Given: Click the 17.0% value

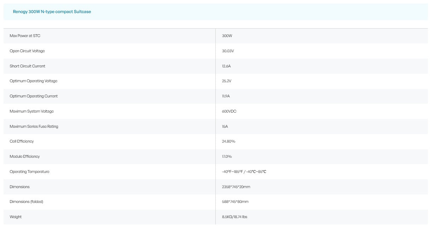Looking at the screenshot, I should [227, 156].
